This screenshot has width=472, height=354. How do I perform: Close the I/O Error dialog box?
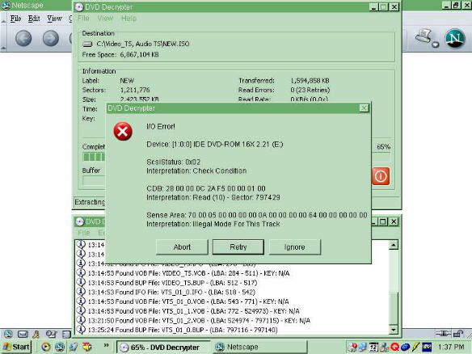[x=364, y=108]
